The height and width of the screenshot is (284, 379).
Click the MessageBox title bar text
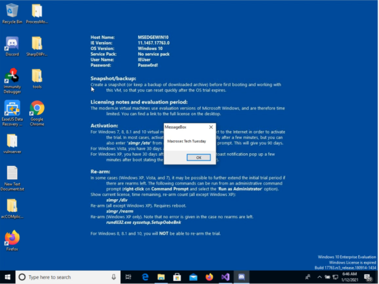point(176,127)
